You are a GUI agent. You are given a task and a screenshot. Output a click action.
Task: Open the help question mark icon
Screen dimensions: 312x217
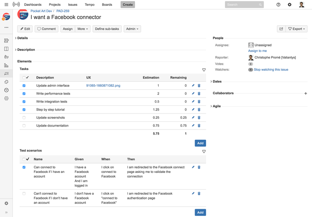(278, 5)
